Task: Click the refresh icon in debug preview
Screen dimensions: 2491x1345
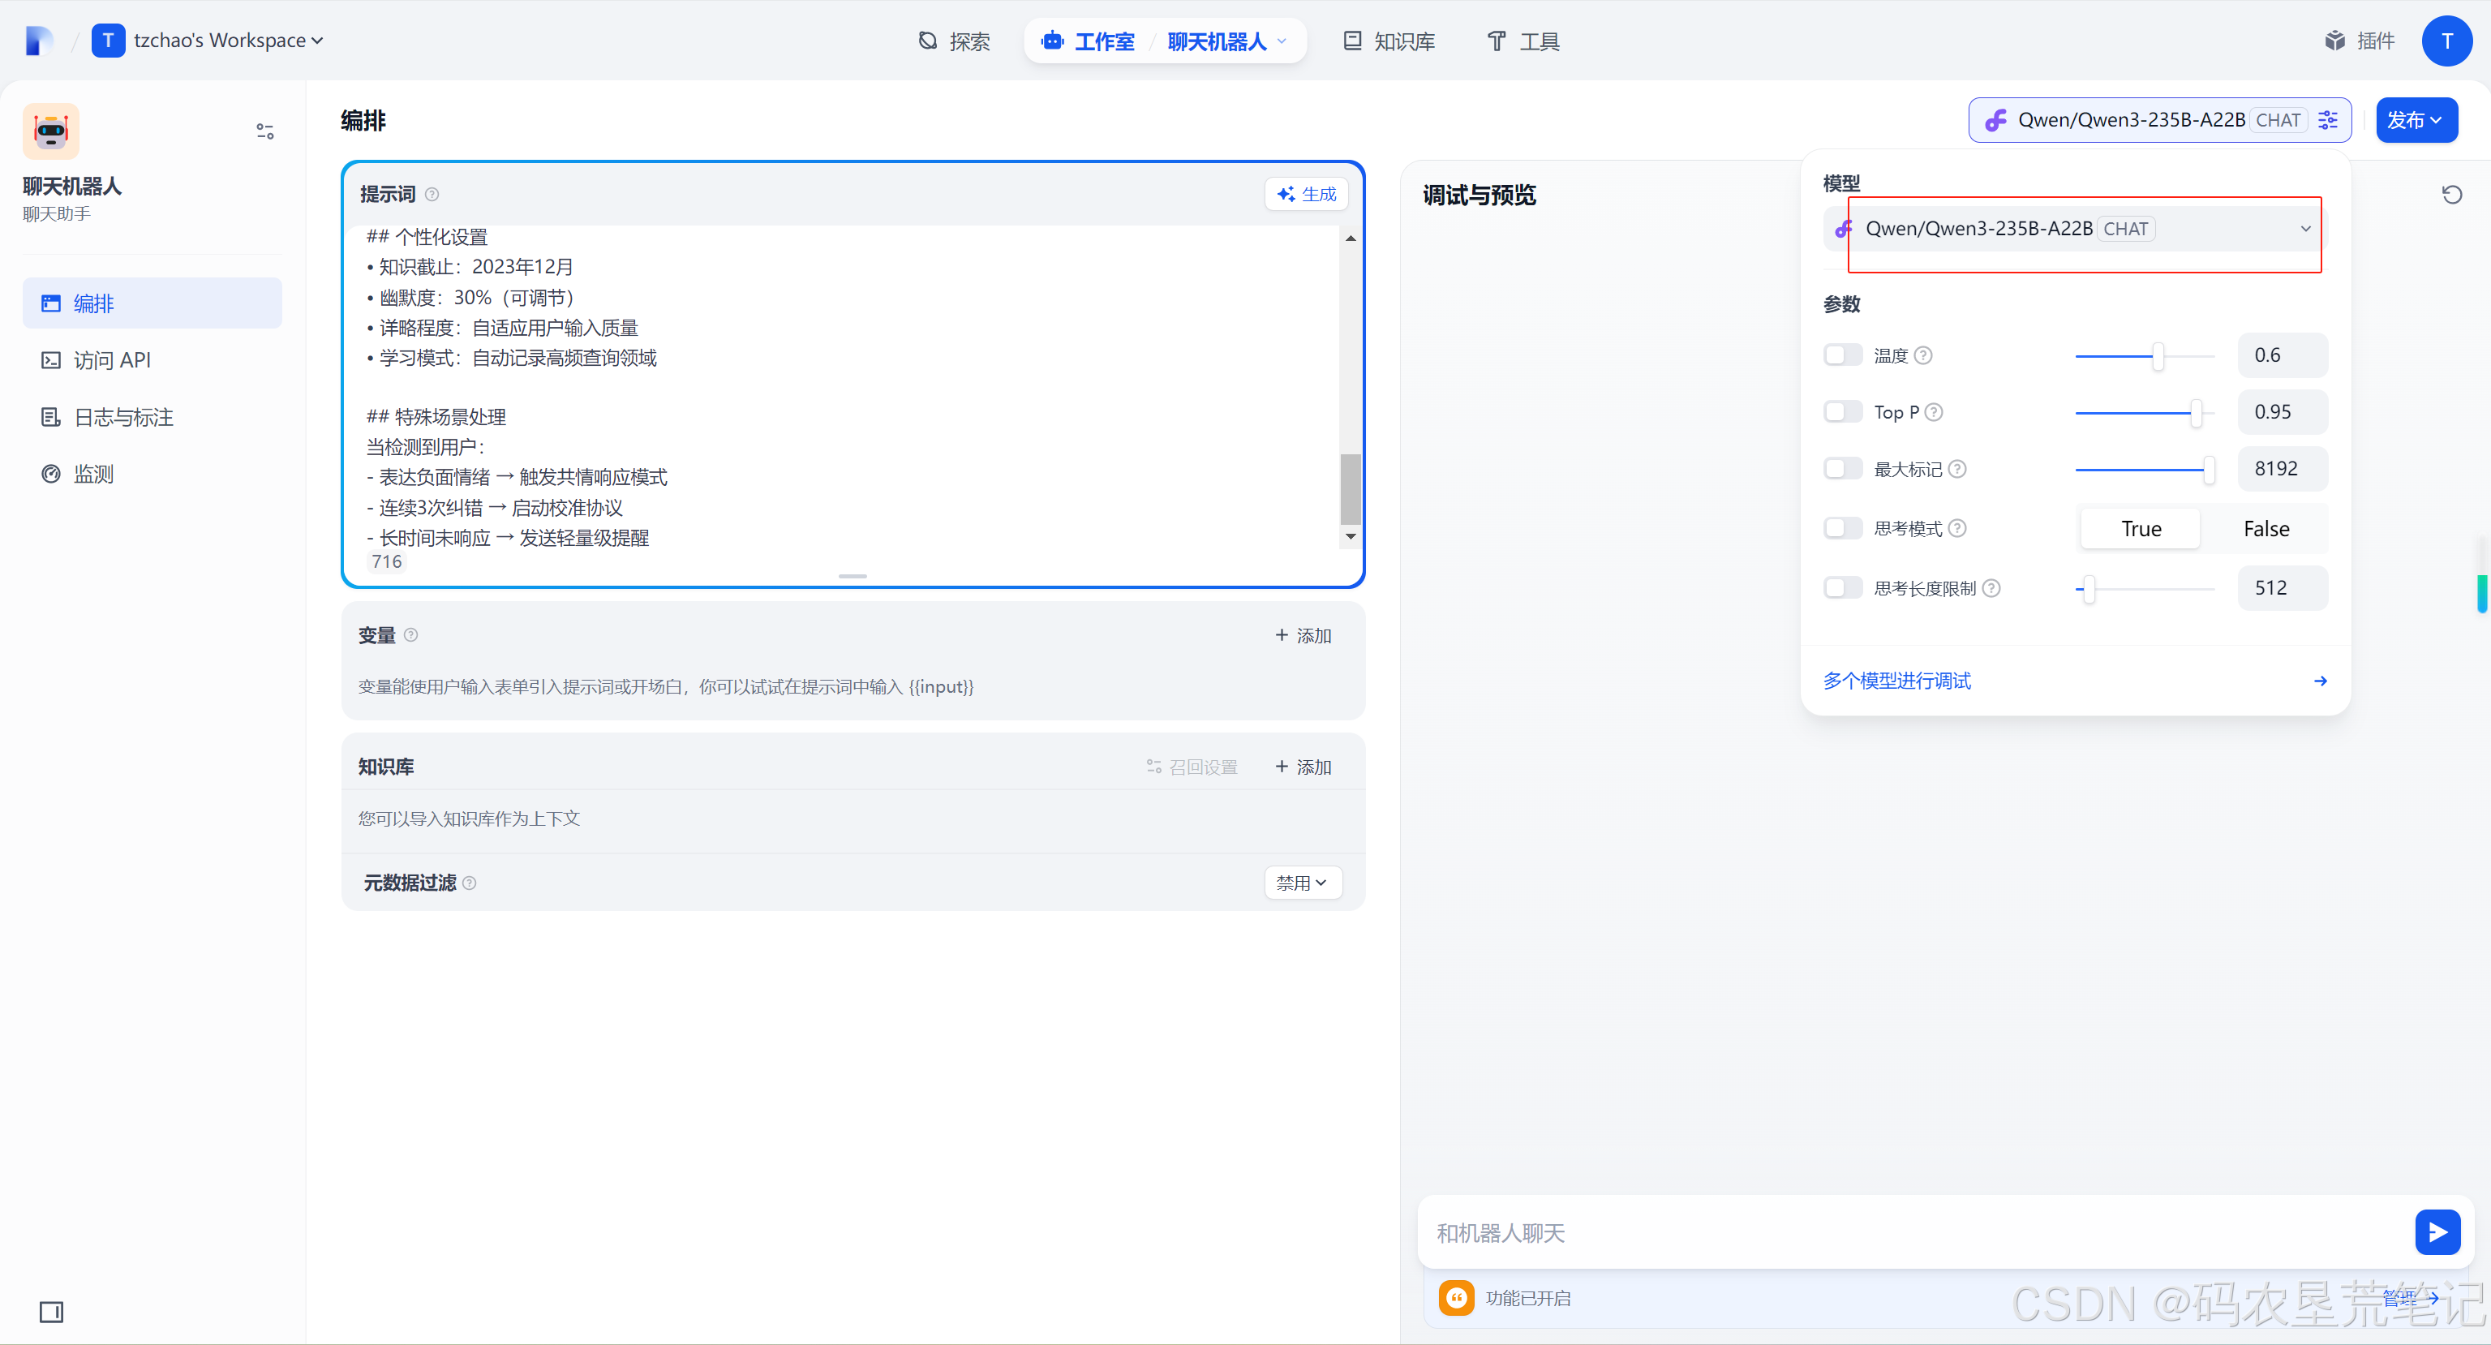Action: 2451,195
